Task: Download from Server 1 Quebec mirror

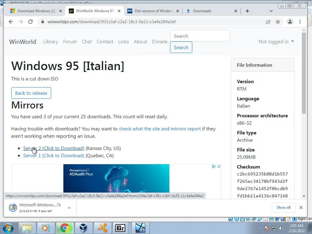Action: coord(54,156)
